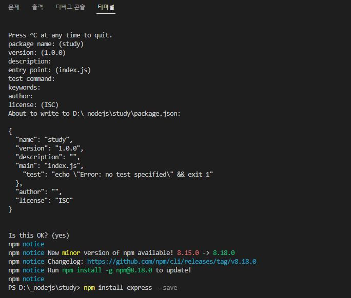This screenshot has height=298, width=351.
Task: Click the '"description": "",' JSON line
Action: [48, 157]
